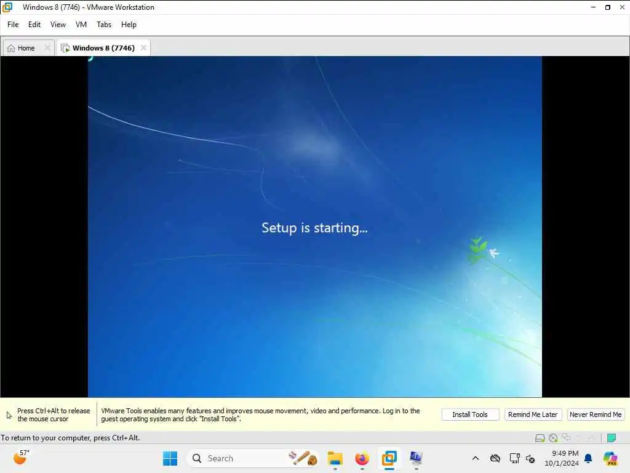Open the clock showing 9:49 PM
The height and width of the screenshot is (473, 630).
[562, 458]
